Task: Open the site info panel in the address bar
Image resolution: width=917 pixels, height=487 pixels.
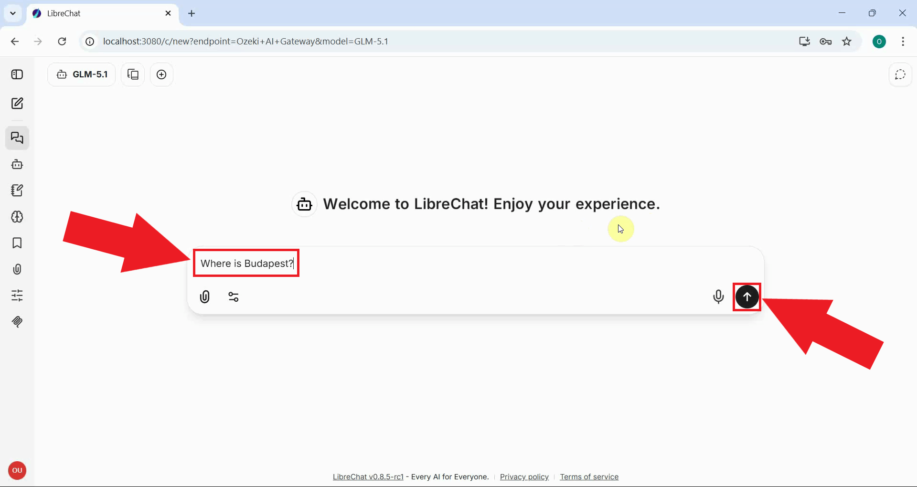Action: tap(89, 42)
